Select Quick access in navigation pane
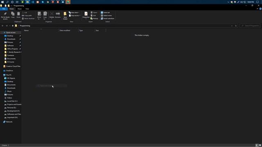This screenshot has width=262, height=147. pyautogui.click(x=11, y=33)
